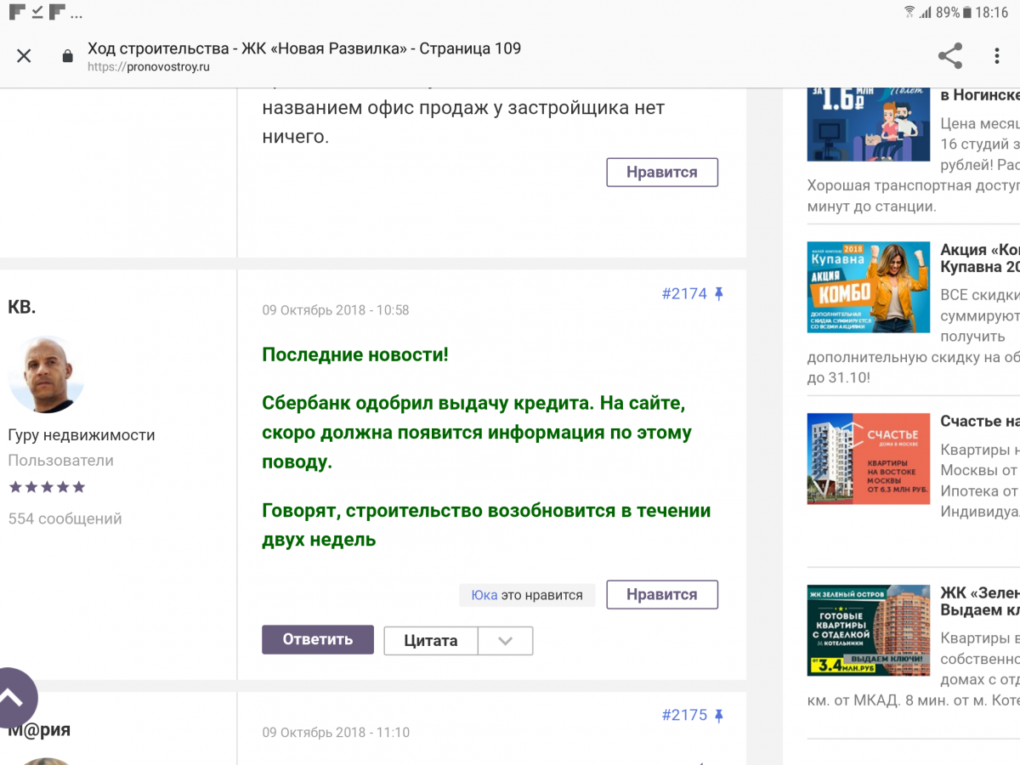Tap the 89% battery percentage
The image size is (1020, 765).
pos(948,13)
